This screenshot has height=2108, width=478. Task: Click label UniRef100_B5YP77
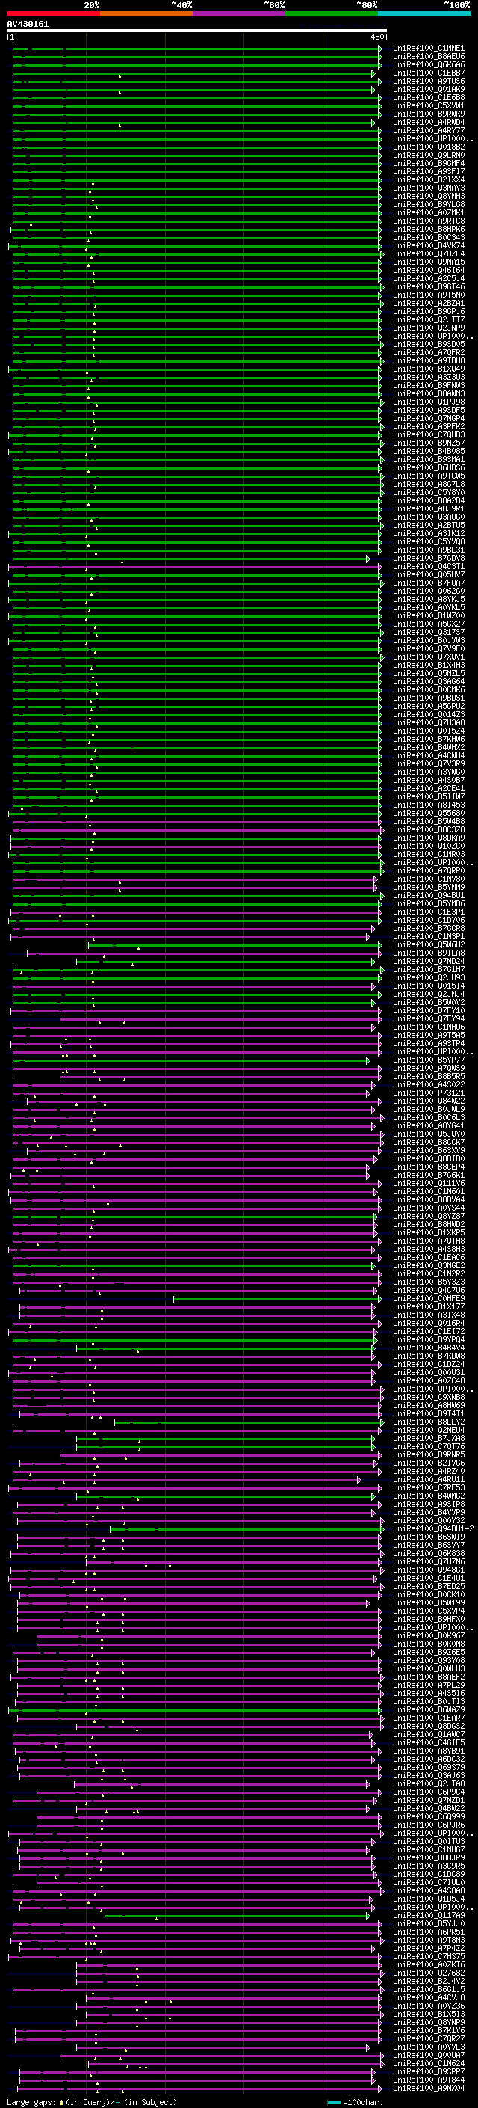(428, 1060)
